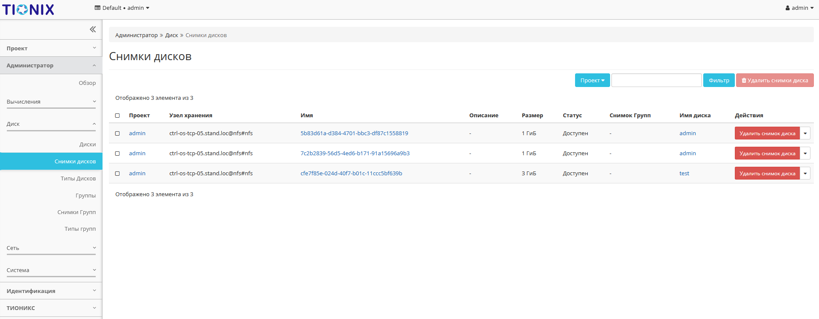This screenshot has width=819, height=319.
Task: Open the admin user menu
Action: click(799, 8)
